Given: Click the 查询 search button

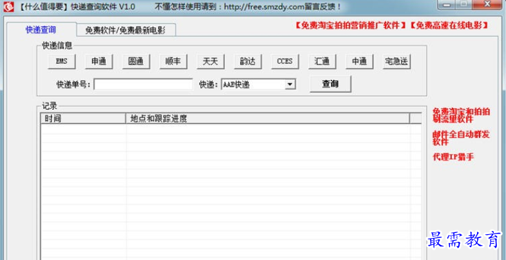Looking at the screenshot, I should point(330,84).
